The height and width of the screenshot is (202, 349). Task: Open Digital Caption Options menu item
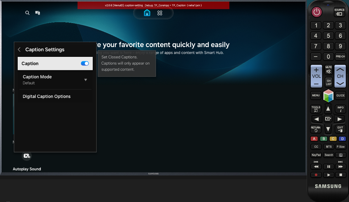point(47,96)
